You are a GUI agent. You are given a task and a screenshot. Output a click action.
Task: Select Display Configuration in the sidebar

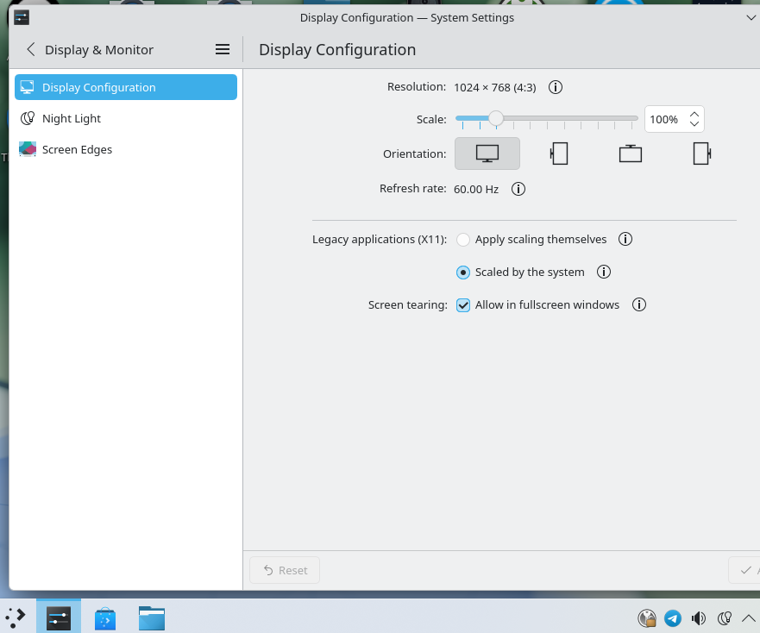tap(126, 87)
